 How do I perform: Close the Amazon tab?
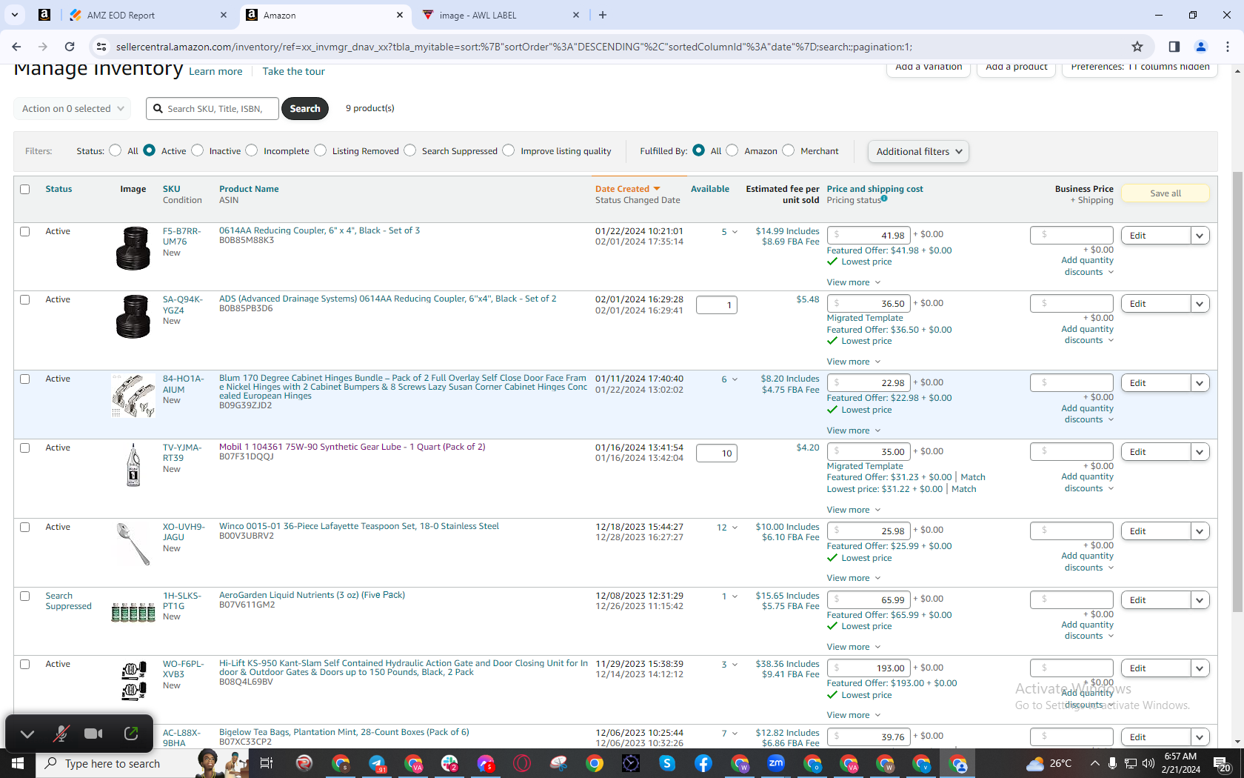(400, 15)
